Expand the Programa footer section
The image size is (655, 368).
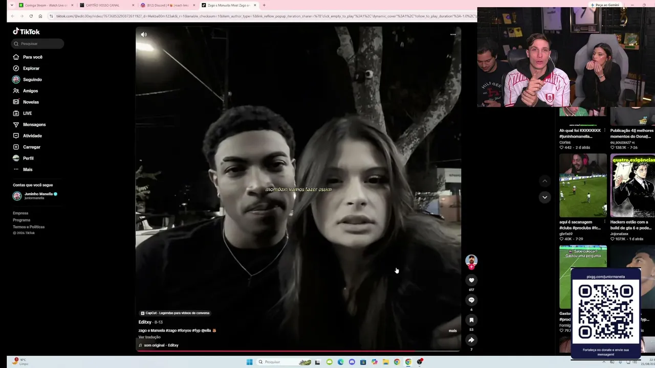pos(21,220)
